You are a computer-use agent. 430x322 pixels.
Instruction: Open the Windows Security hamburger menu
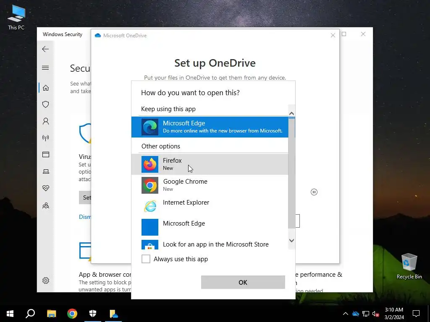tap(45, 68)
